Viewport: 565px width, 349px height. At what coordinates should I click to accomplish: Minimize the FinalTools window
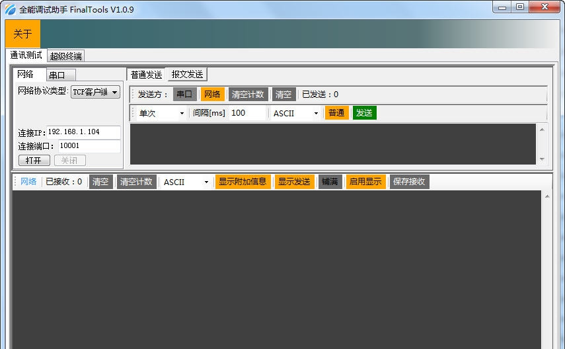click(x=502, y=7)
